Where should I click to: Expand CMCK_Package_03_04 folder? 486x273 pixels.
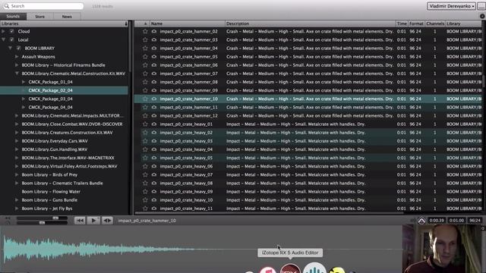24,99
